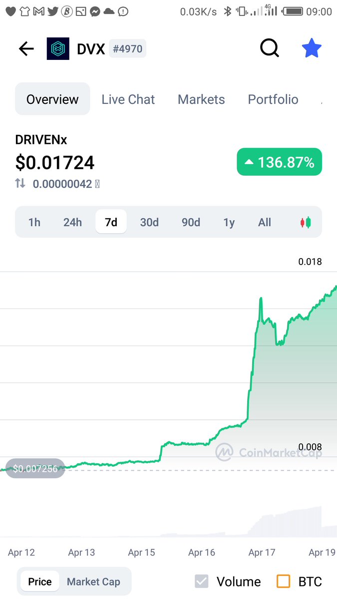Viewport: 337px width, 599px height.
Task: Enable the BTC comparison checkbox
Action: click(x=283, y=582)
